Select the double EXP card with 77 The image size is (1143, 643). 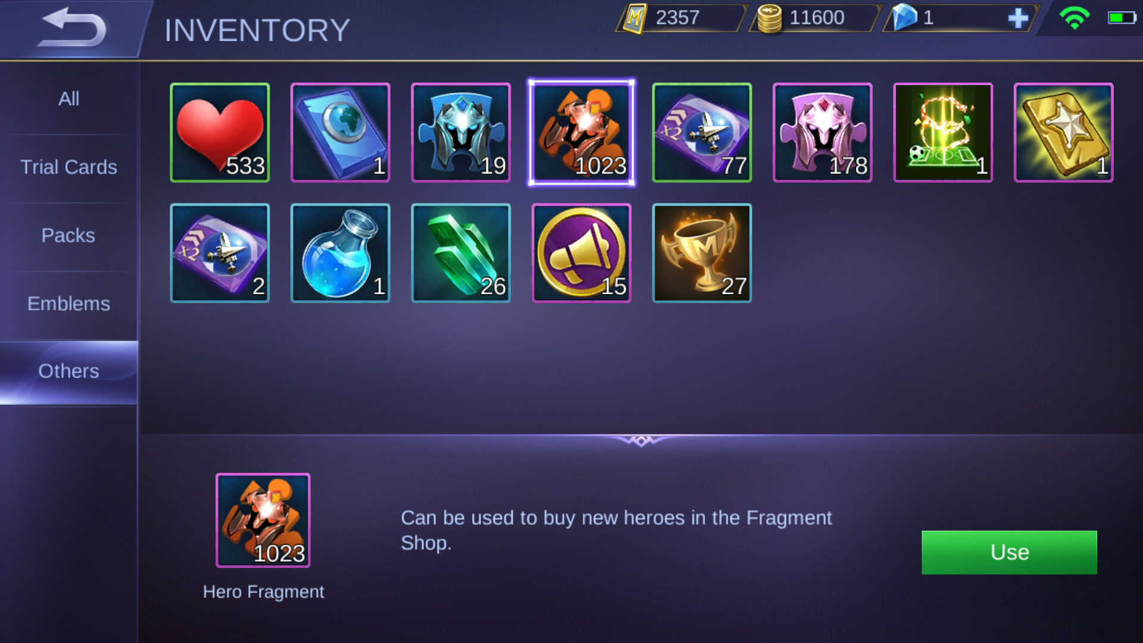[x=702, y=133]
